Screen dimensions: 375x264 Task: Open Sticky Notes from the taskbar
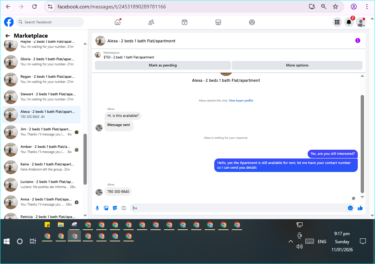47,225
